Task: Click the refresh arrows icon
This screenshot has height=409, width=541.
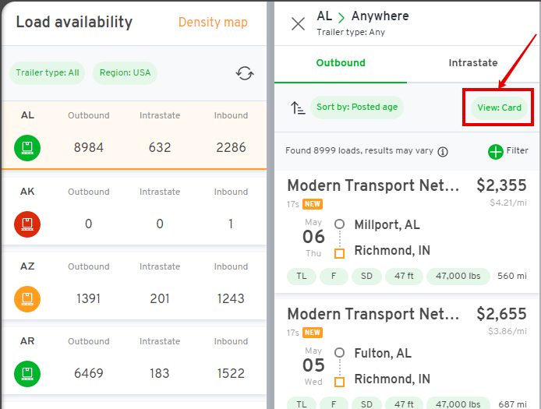Action: [245, 73]
